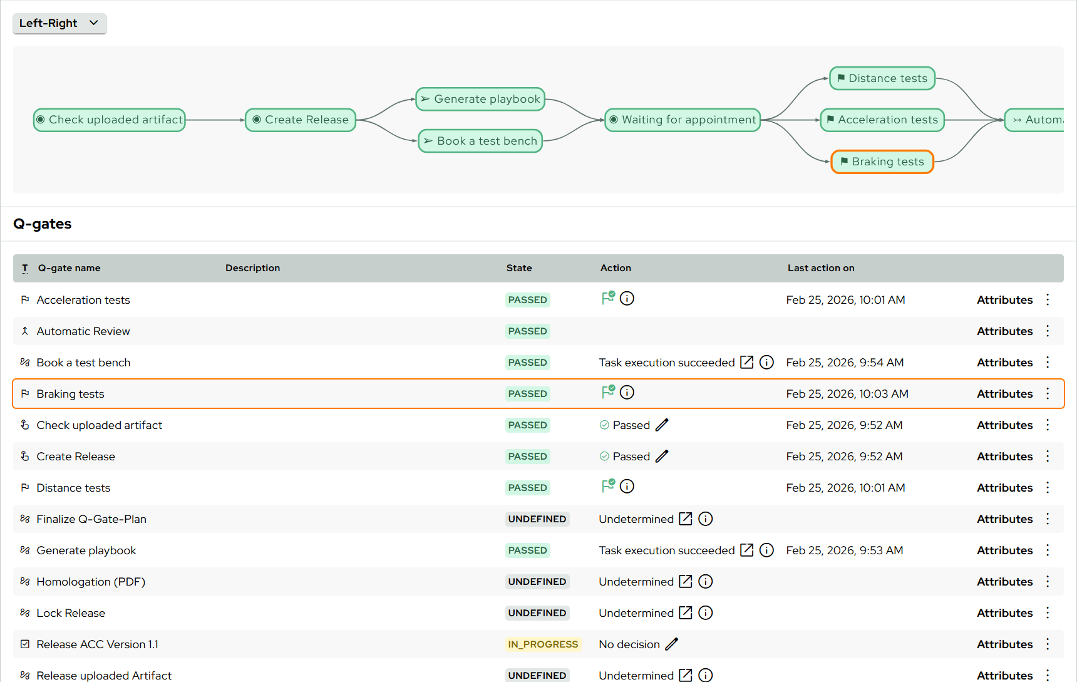Open external link for Book a test bench
This screenshot has width=1077, height=682.
pyautogui.click(x=746, y=363)
